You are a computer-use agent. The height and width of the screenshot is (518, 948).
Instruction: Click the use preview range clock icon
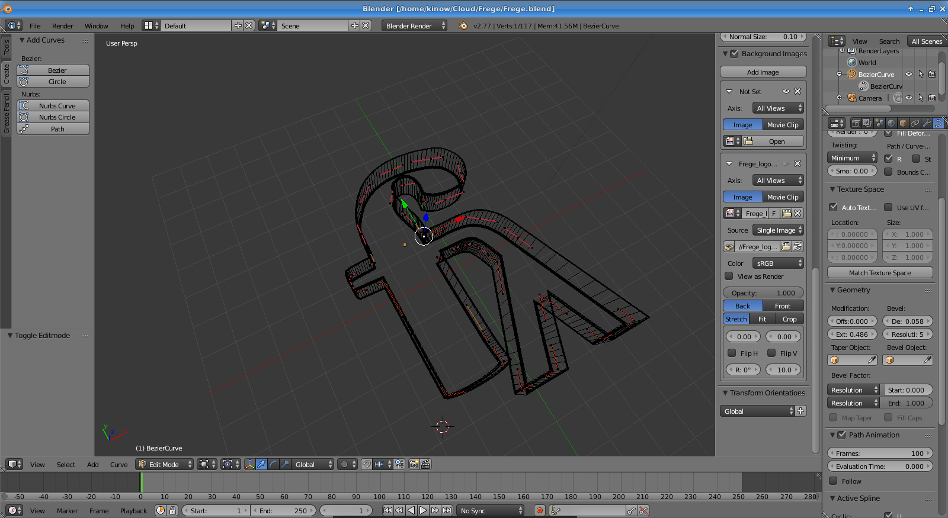pyautogui.click(x=161, y=510)
